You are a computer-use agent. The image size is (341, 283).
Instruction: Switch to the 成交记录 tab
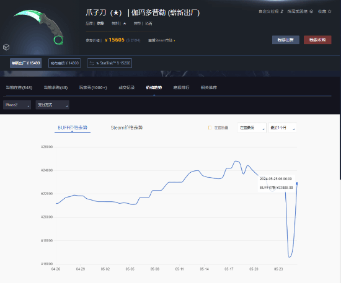tap(126, 87)
